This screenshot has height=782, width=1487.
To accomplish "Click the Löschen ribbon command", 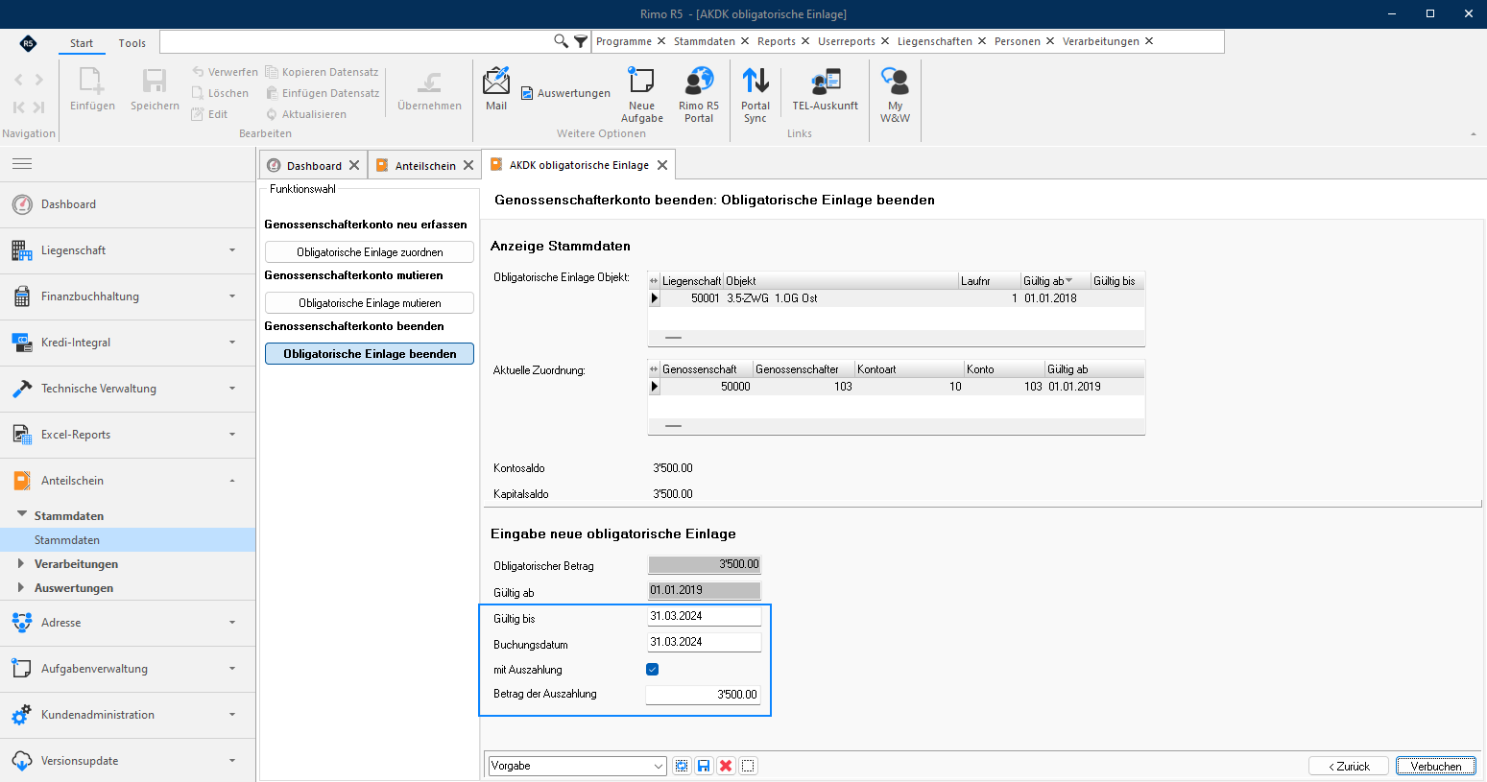I will [x=220, y=93].
